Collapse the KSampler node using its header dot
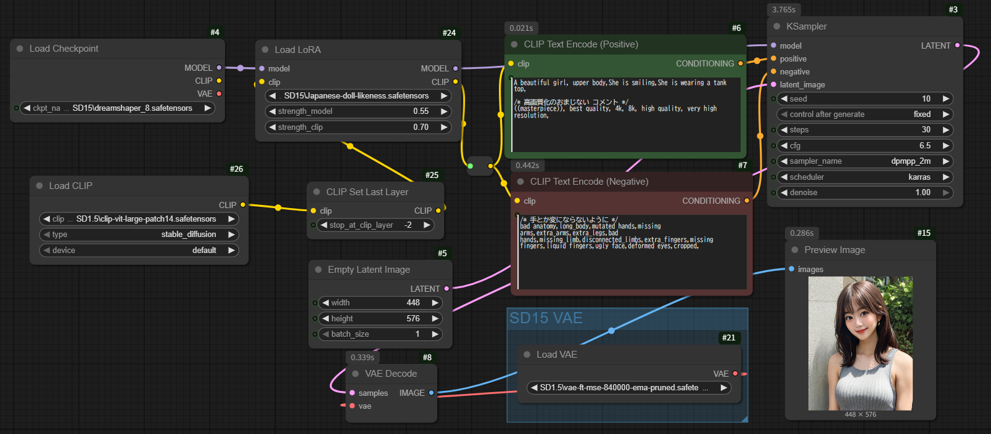991x434 pixels. 776,26
